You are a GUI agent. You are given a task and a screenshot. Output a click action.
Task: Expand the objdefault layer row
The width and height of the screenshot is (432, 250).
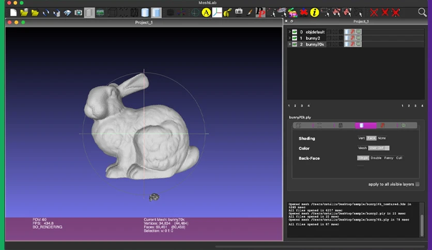[x=289, y=32]
